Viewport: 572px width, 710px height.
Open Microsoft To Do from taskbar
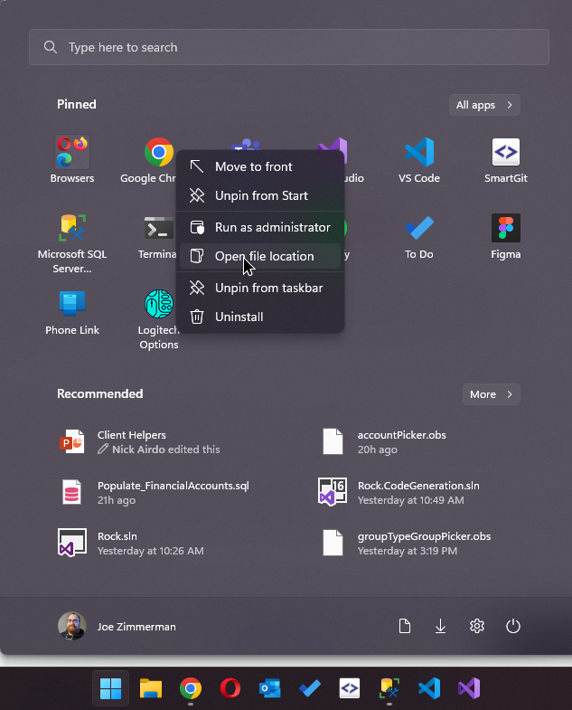310,688
